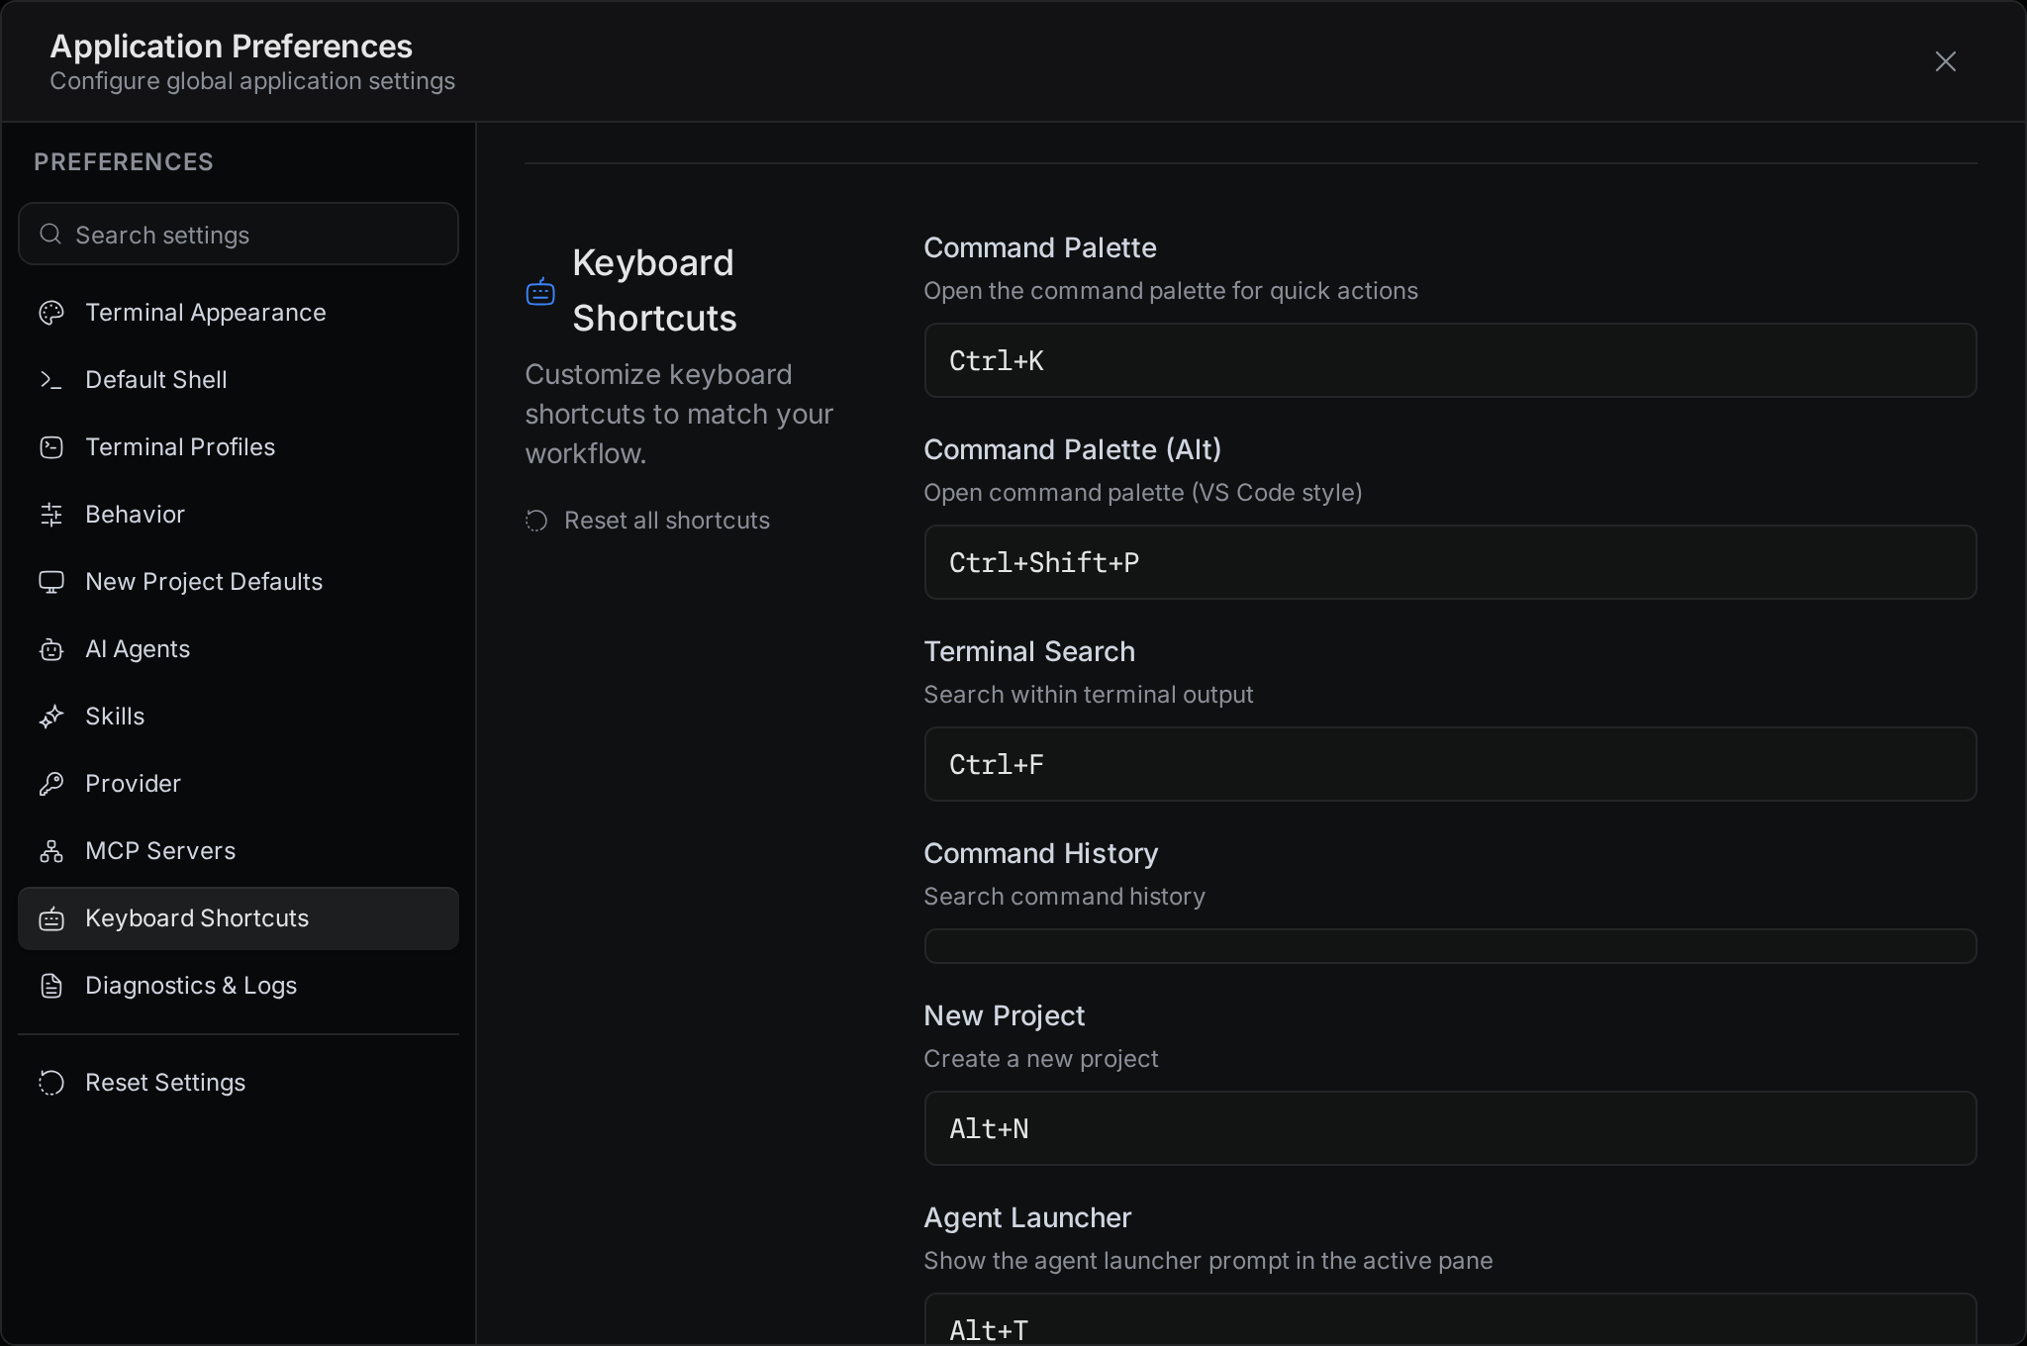Click the Diagnostics & Logs file icon
Image resolution: width=2027 pixels, height=1346 pixels.
[51, 986]
